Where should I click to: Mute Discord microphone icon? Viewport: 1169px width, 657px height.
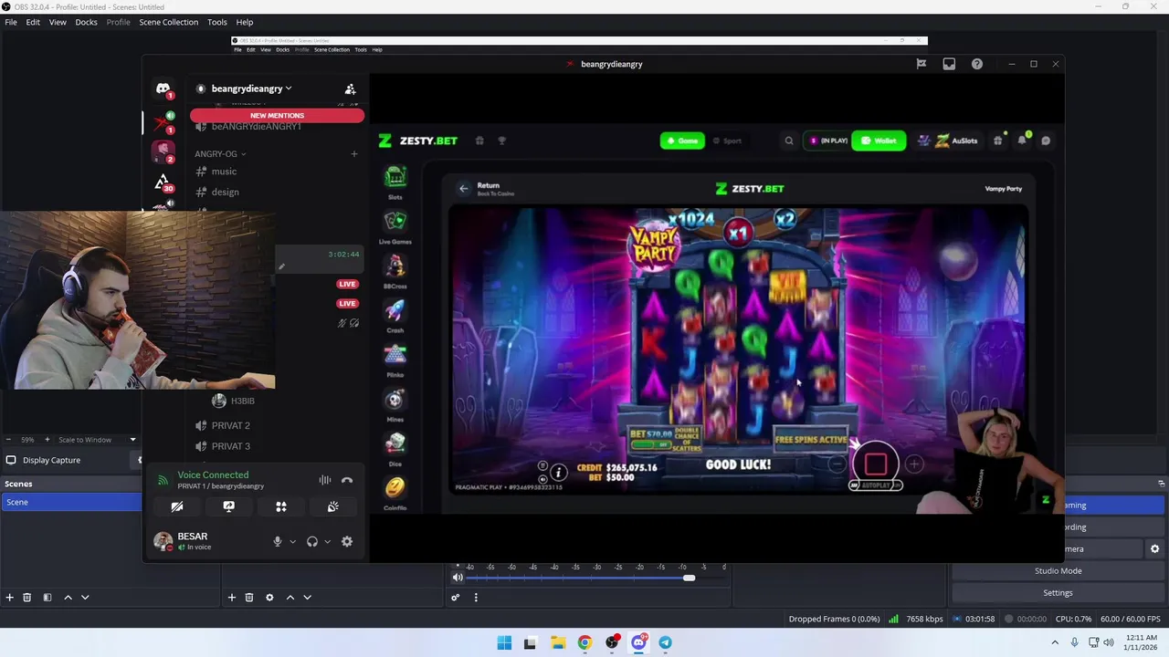(x=278, y=542)
